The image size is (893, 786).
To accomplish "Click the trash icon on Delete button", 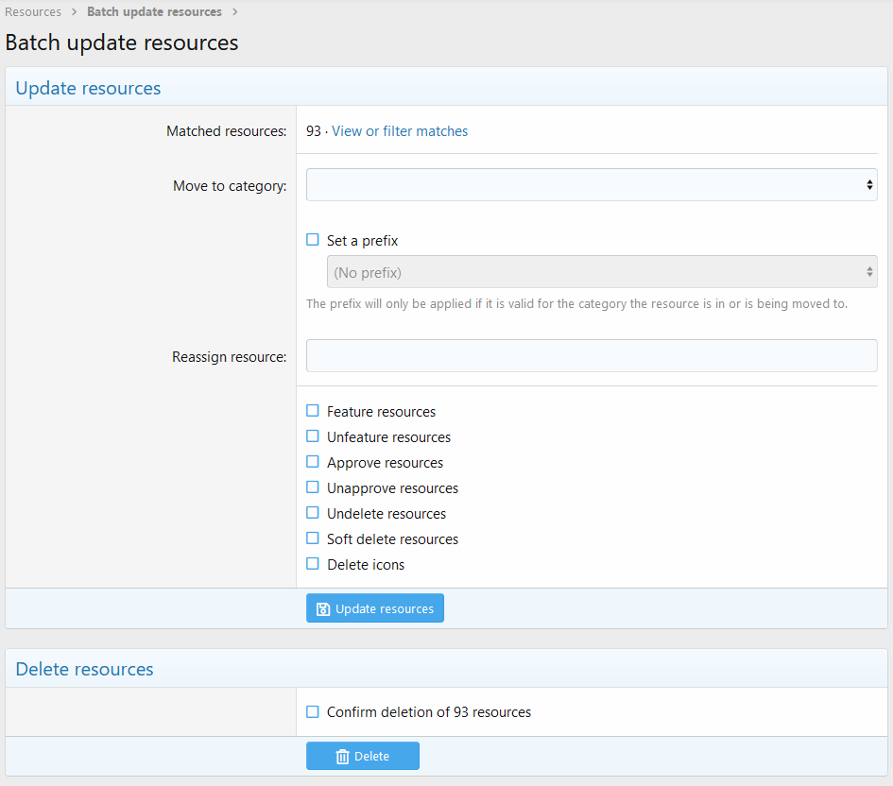I will coord(342,757).
